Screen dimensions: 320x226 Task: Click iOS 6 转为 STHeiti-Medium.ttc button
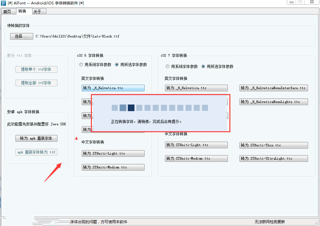(113, 167)
